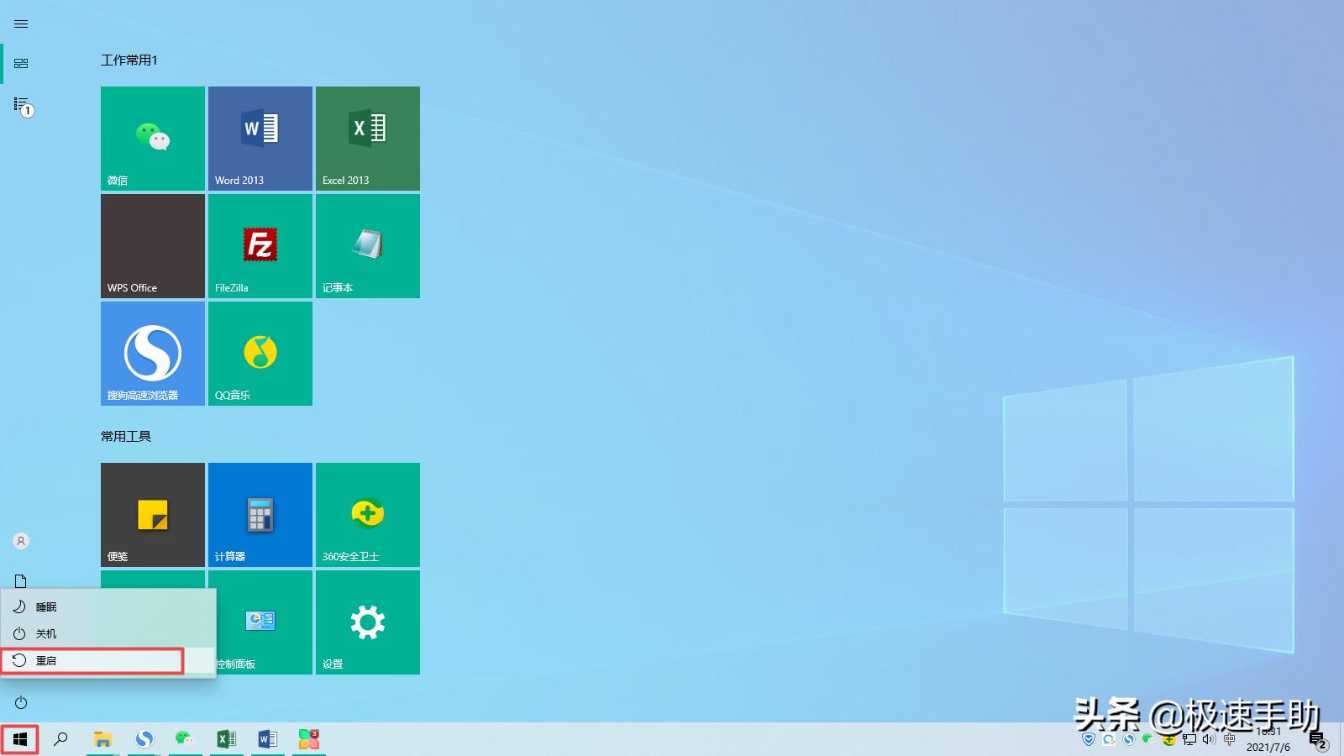Open the volume speaker tray icon
Screen dimensions: 1344x756
coord(1210,740)
